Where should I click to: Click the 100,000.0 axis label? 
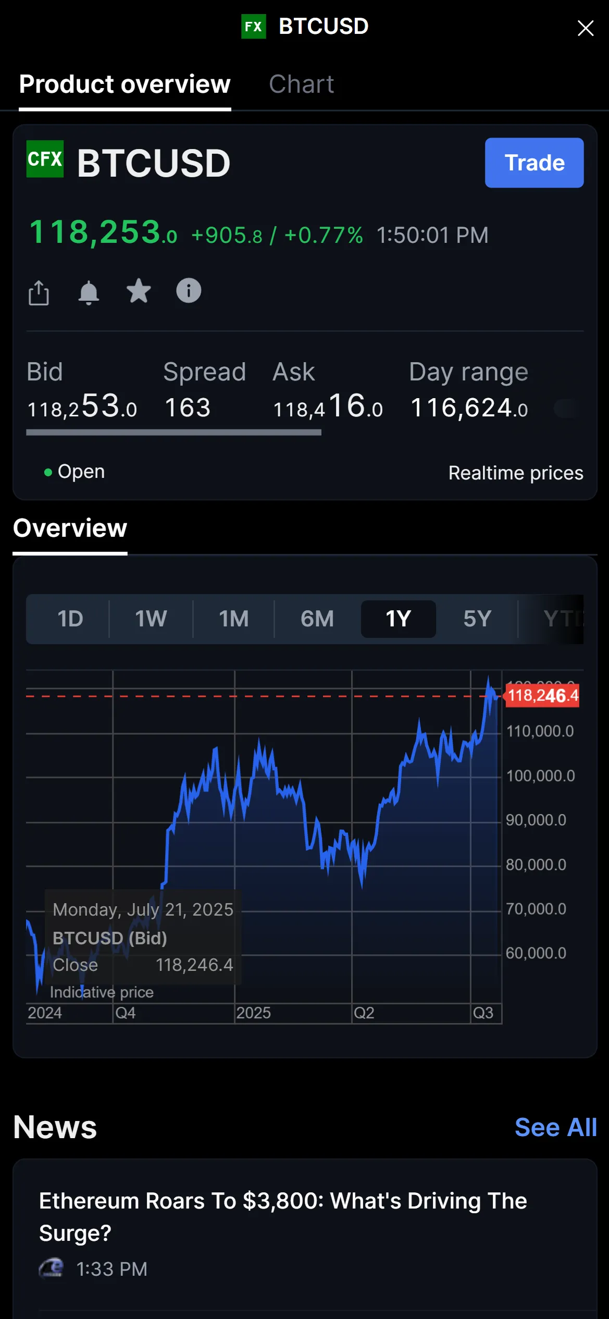[541, 775]
